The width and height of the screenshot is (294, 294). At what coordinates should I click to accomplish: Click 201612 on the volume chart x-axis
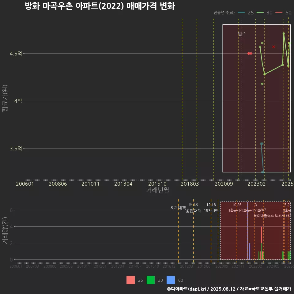[x=169, y=266]
